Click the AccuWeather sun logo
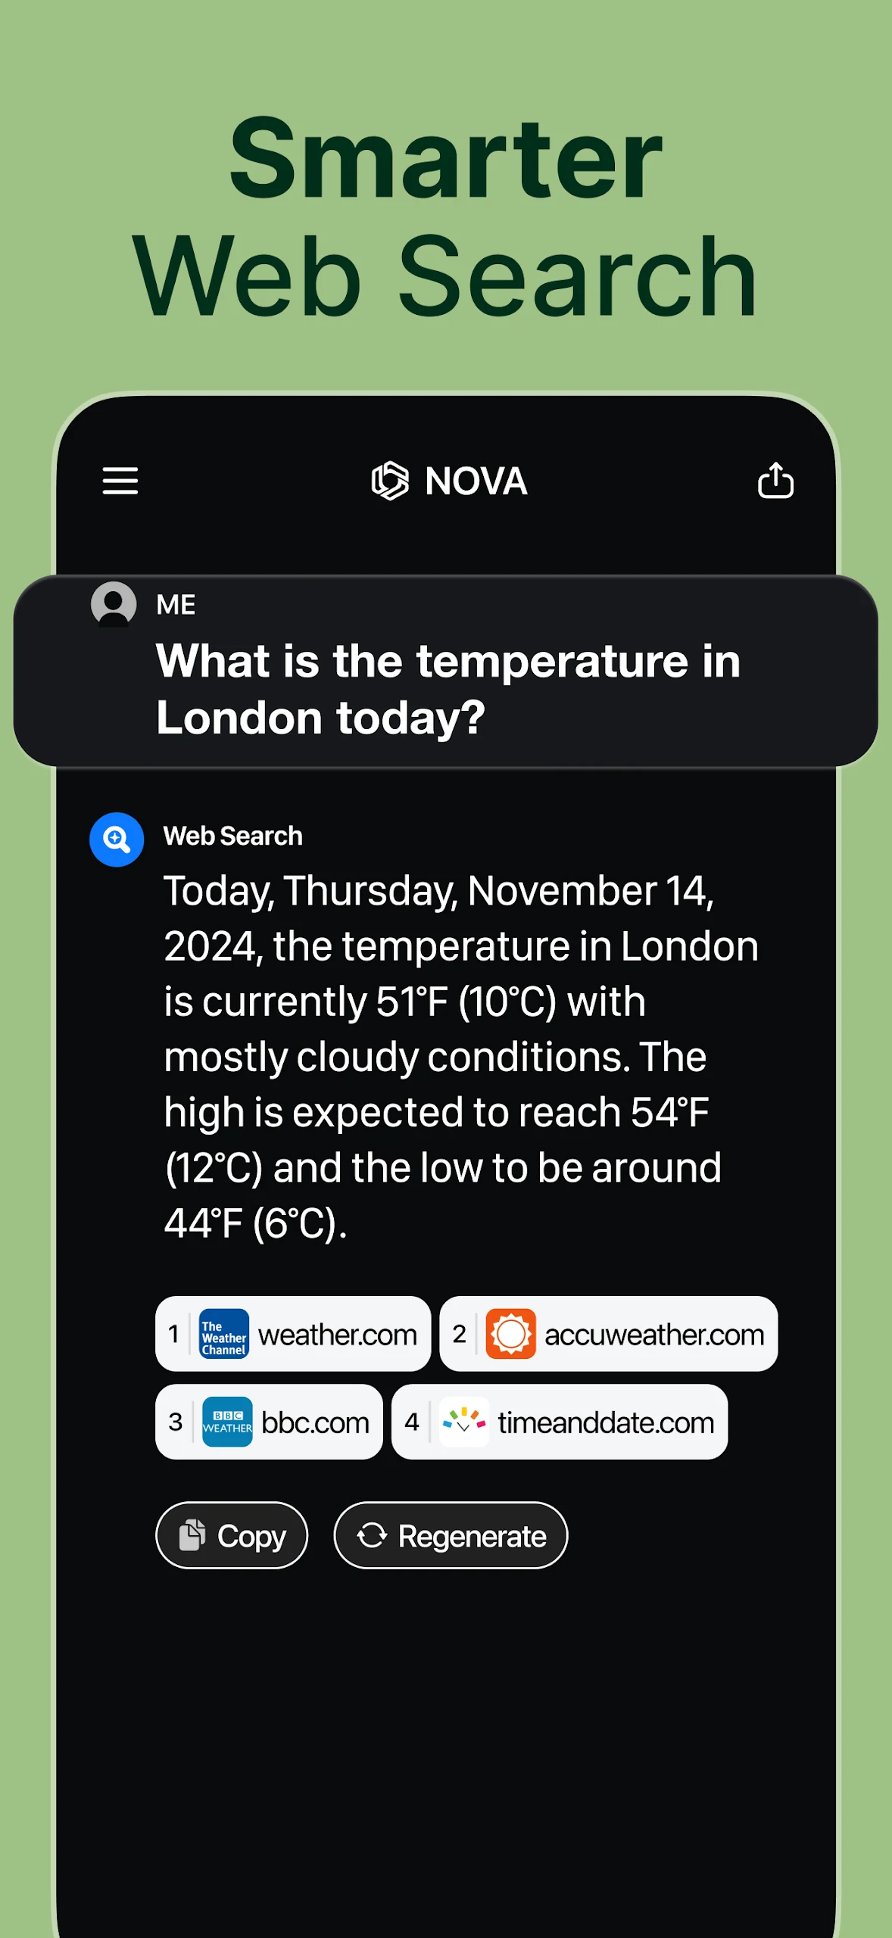The height and width of the screenshot is (1938, 892). click(x=510, y=1334)
